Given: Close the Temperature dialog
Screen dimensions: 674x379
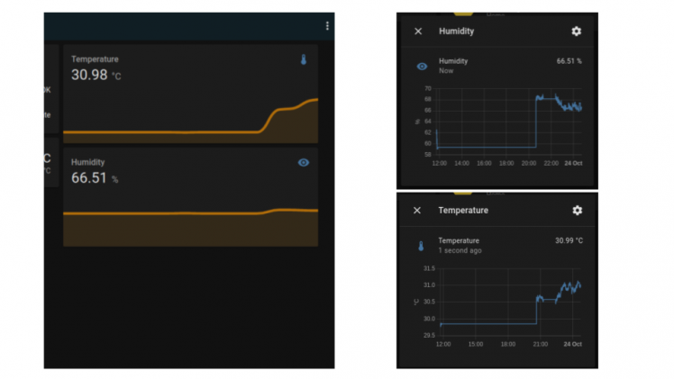Looking at the screenshot, I should point(417,211).
